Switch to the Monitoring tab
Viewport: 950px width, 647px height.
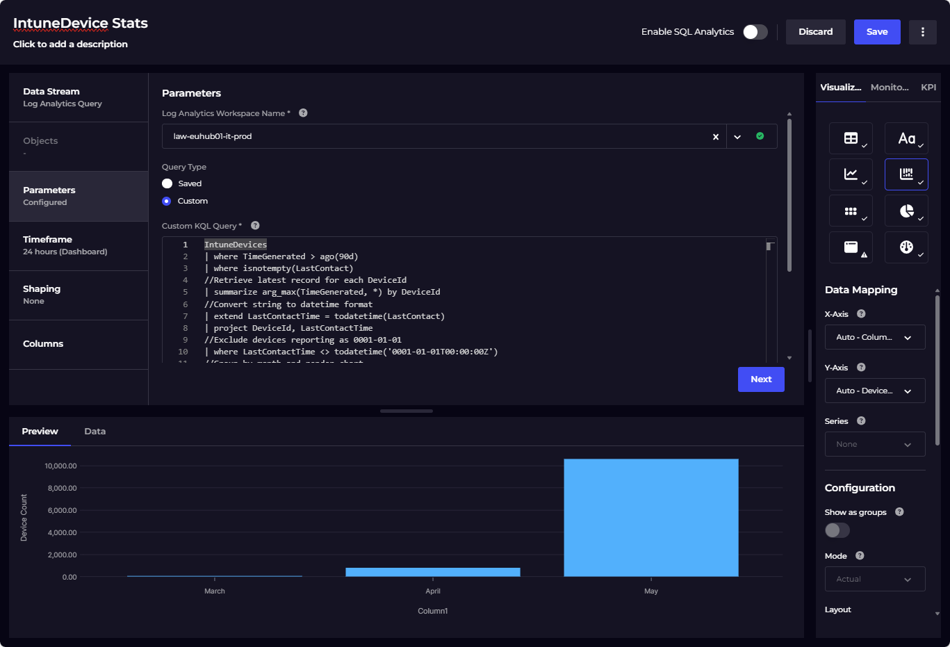tap(890, 88)
